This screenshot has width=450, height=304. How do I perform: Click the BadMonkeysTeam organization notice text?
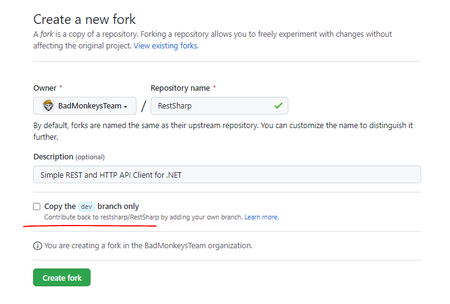(x=148, y=246)
